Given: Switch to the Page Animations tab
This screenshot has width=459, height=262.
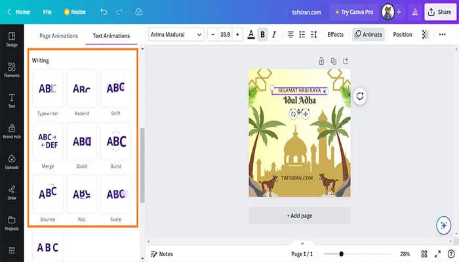Looking at the screenshot, I should [58, 36].
